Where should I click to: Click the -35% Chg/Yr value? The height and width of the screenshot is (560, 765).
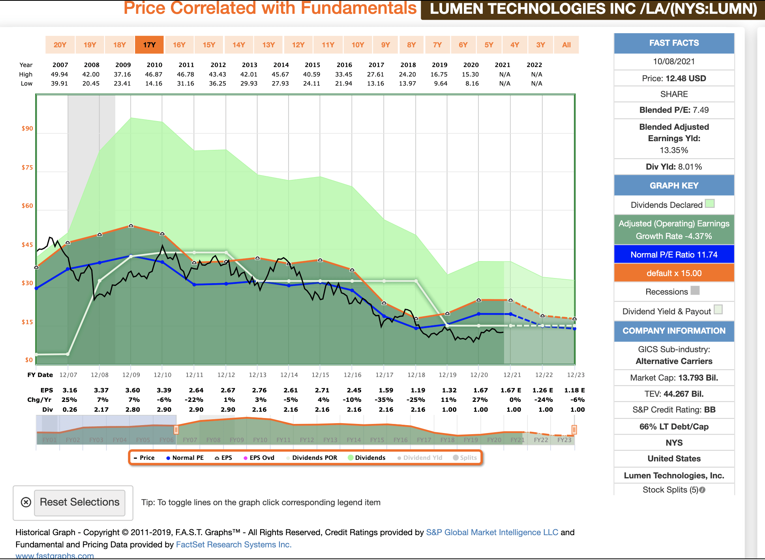coord(384,399)
